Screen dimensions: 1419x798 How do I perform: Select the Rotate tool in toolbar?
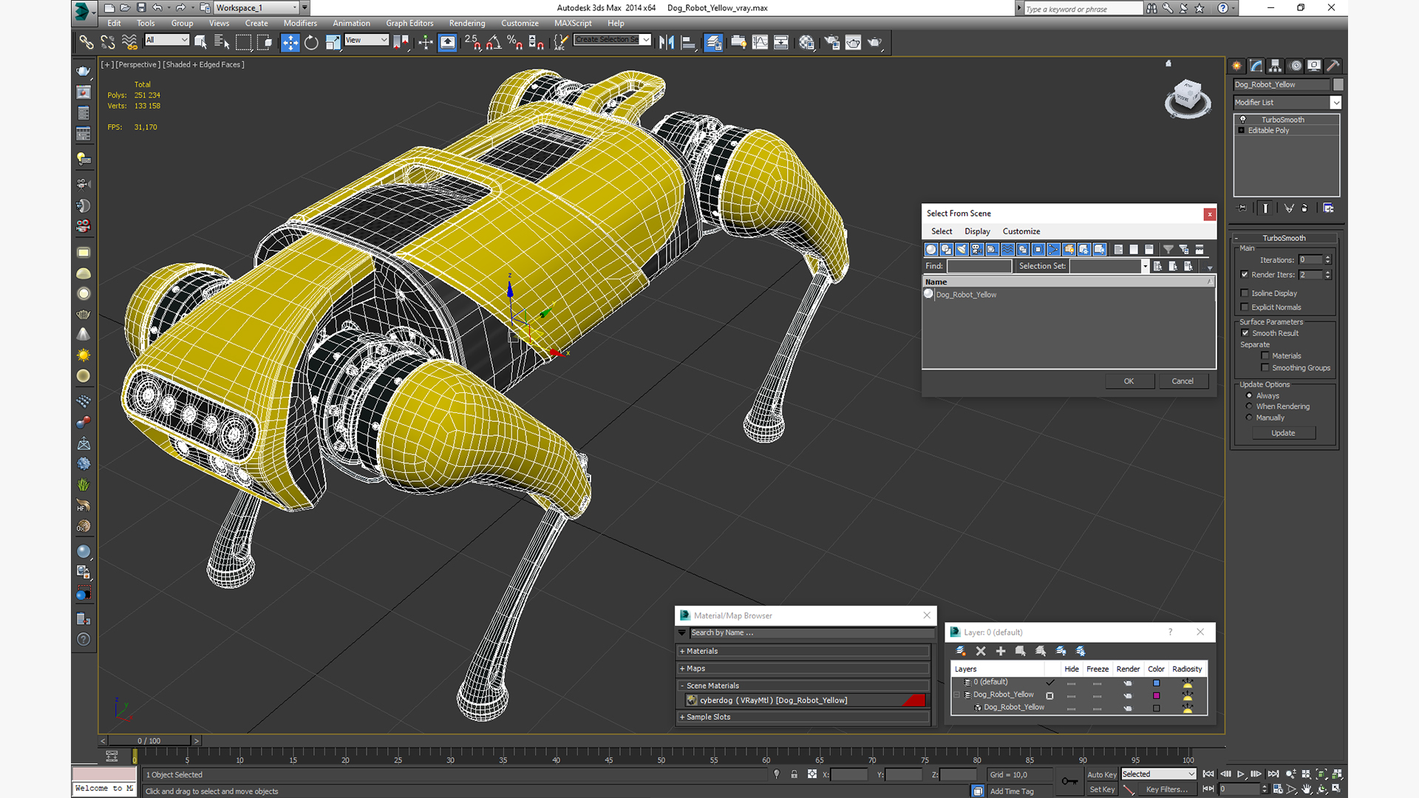[311, 43]
